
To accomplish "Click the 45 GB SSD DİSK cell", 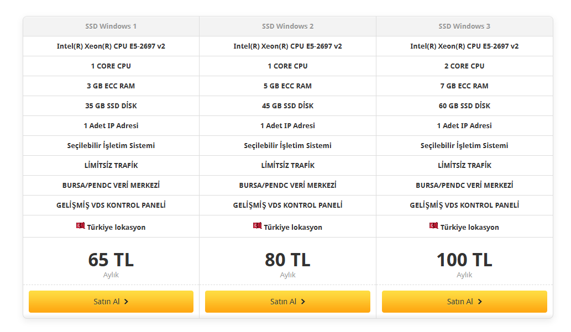I will (x=287, y=106).
